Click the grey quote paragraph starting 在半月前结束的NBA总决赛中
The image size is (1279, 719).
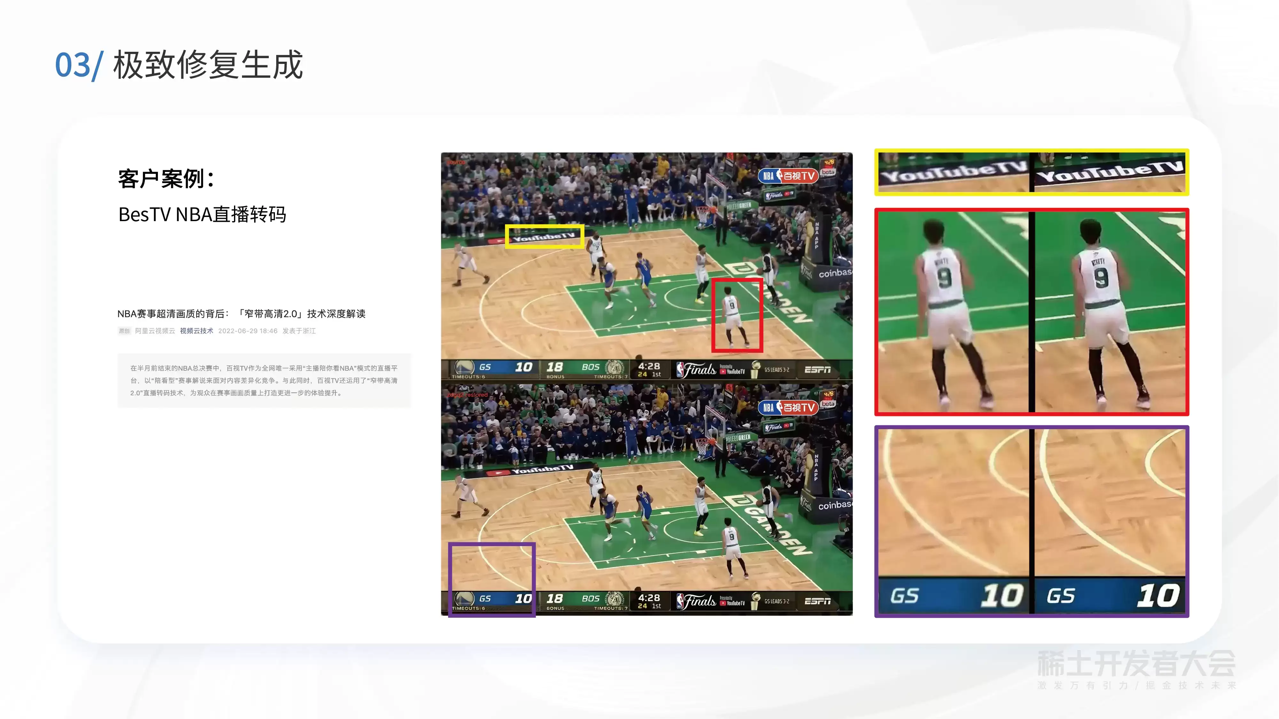coord(264,381)
